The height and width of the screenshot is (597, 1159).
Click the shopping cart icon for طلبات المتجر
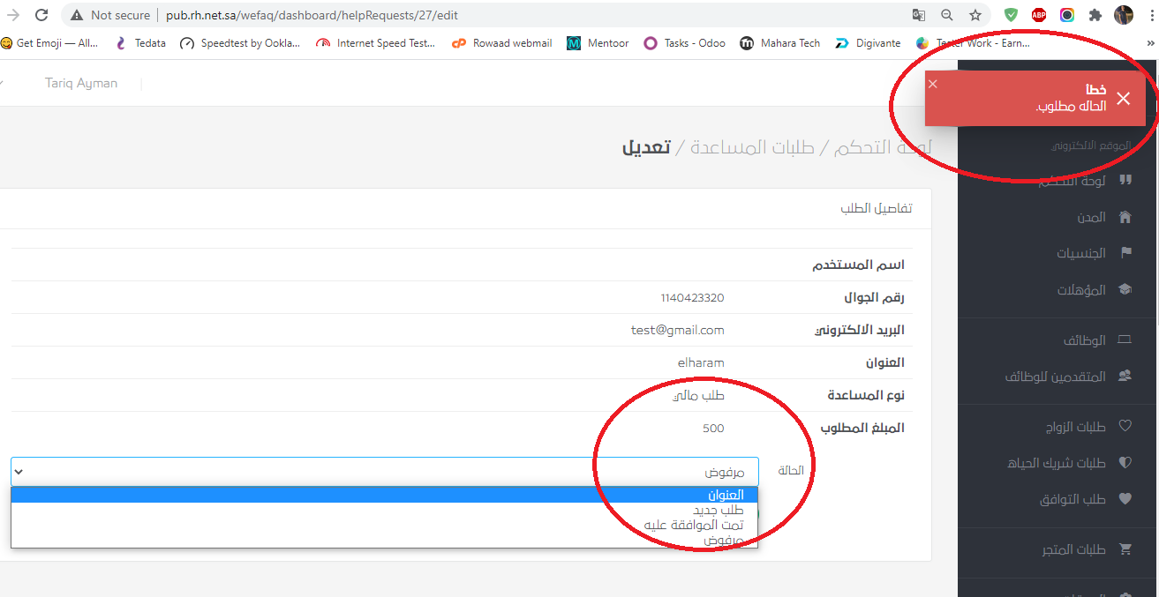(1125, 549)
